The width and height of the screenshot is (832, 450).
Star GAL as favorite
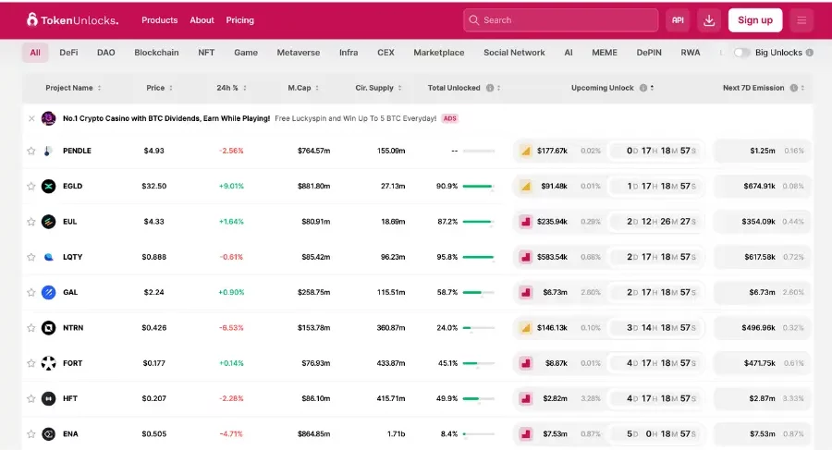click(x=31, y=292)
